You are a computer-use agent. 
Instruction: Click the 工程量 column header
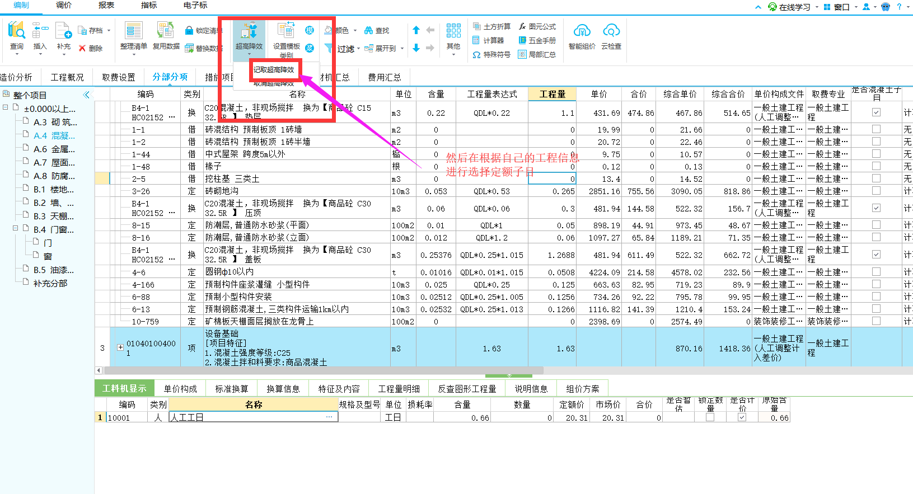click(x=552, y=94)
